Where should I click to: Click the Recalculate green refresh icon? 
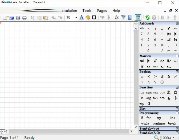(x=148, y=18)
